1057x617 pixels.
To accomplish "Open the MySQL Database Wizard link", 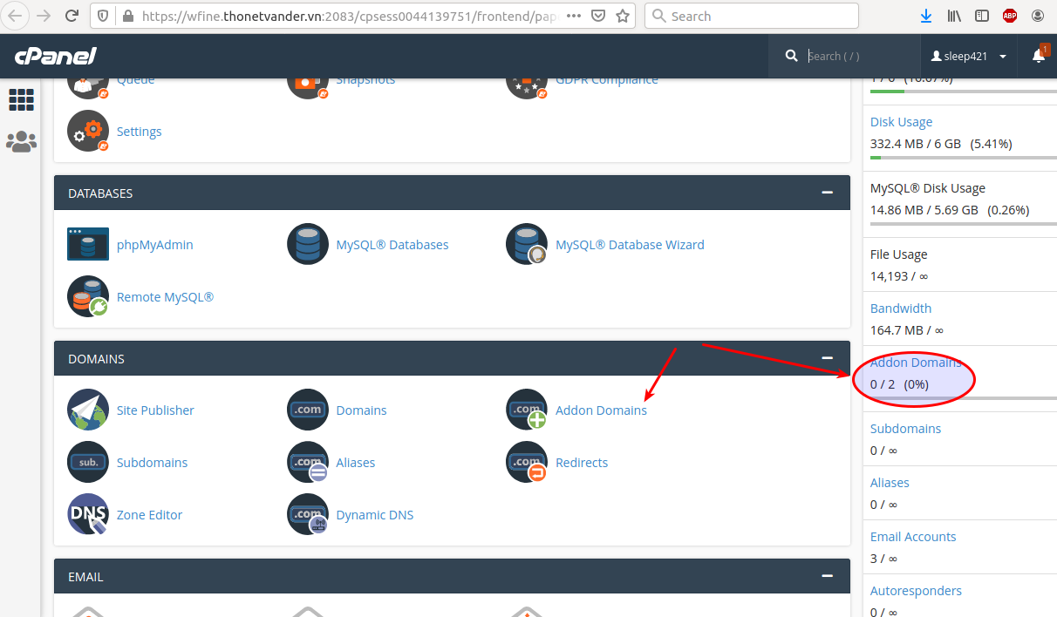I will pos(630,245).
